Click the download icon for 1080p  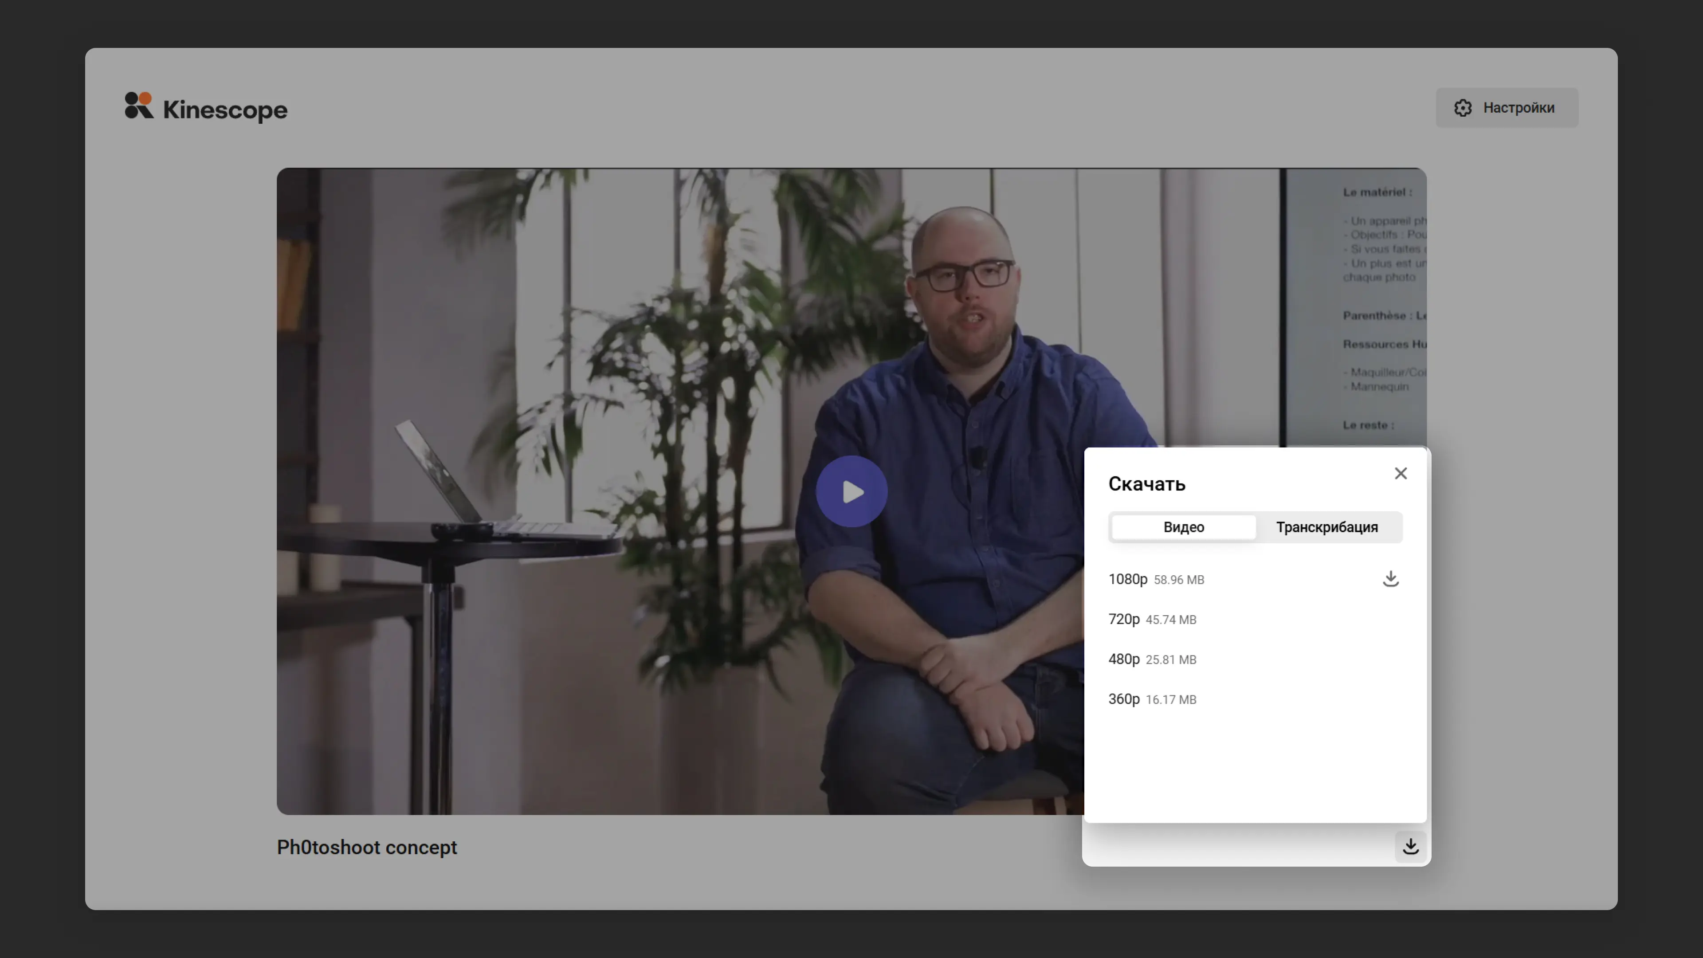point(1390,579)
